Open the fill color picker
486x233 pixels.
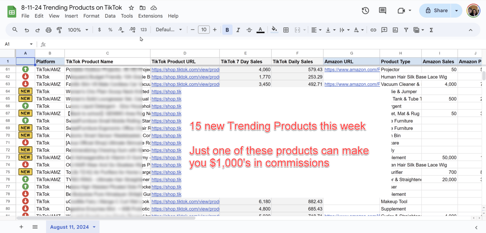click(275, 30)
